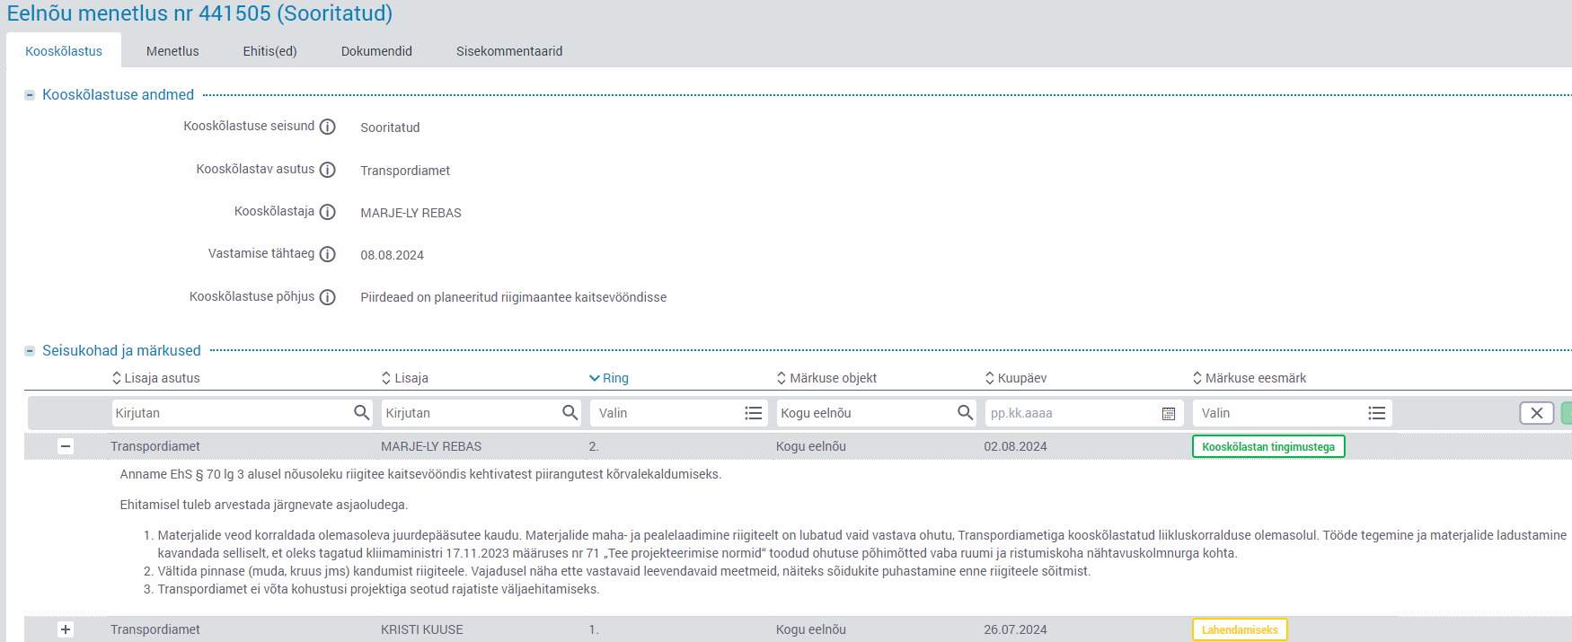1572x642 pixels.
Task: Click MARJE-LY REBAS approver name
Action: pyautogui.click(x=411, y=213)
